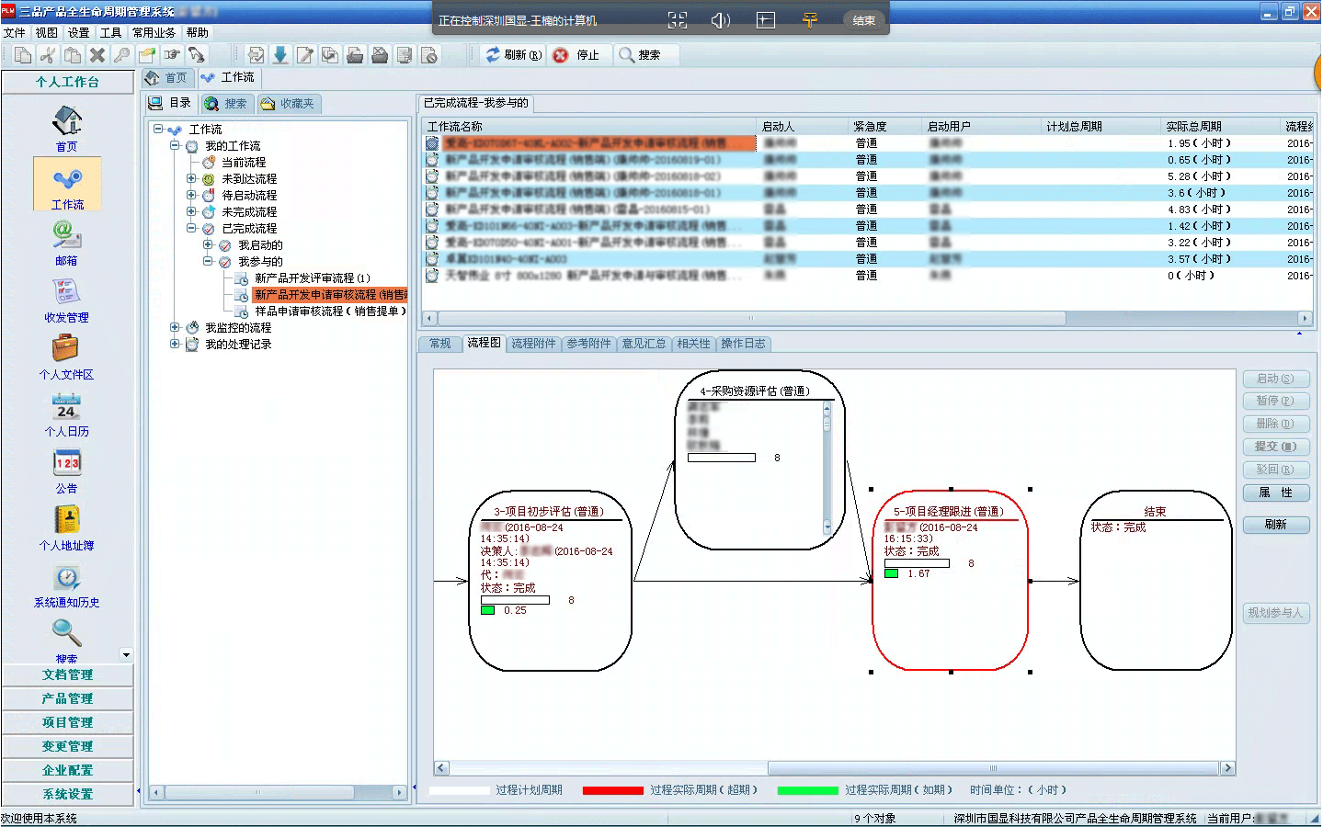Open the 工具 menu in the menu bar
This screenshot has width=1323, height=827.
coord(110,32)
